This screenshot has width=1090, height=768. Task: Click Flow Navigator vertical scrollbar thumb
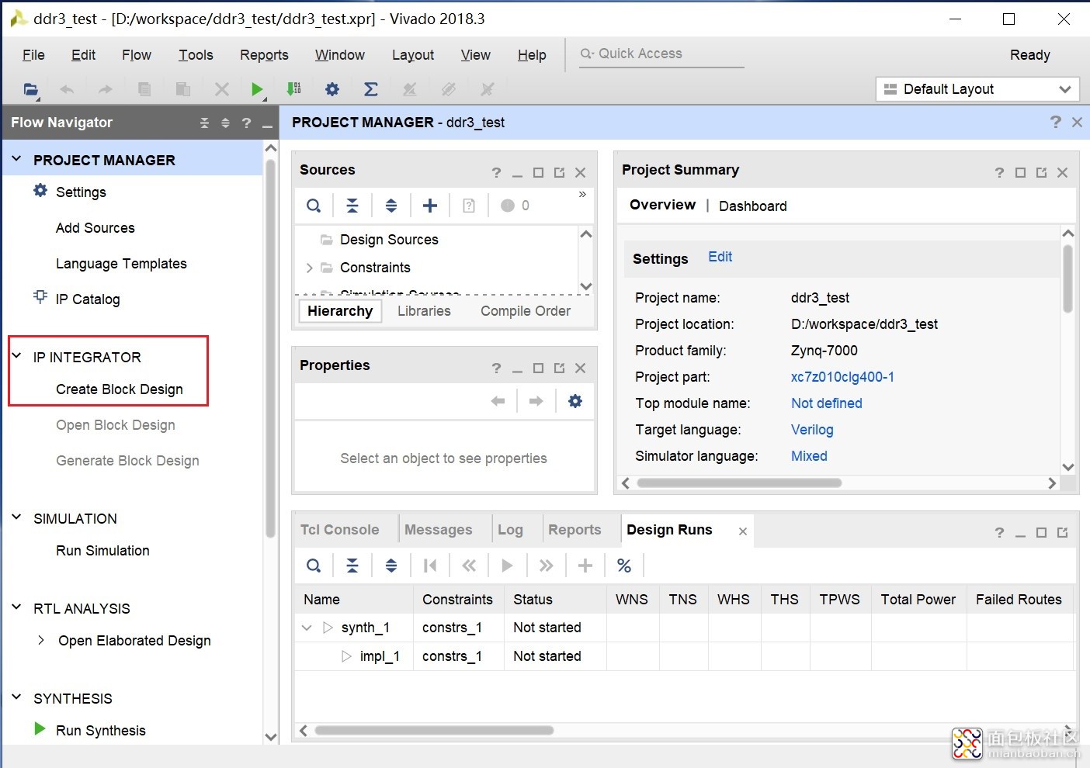[270, 349]
